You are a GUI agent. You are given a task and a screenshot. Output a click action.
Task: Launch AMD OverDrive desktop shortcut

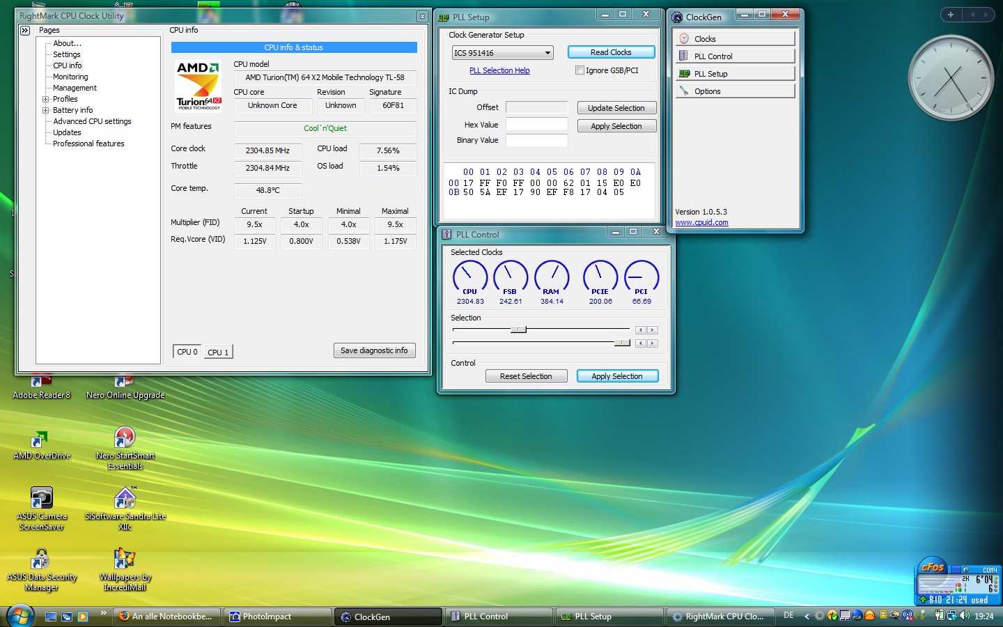pyautogui.click(x=41, y=445)
